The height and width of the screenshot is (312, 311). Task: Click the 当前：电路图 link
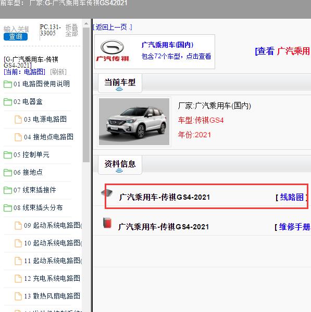(x=24, y=72)
